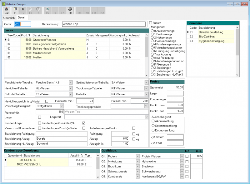Open the Trocknungsprodukt dropdown
This screenshot has width=250, height=184.
[x=146, y=106]
